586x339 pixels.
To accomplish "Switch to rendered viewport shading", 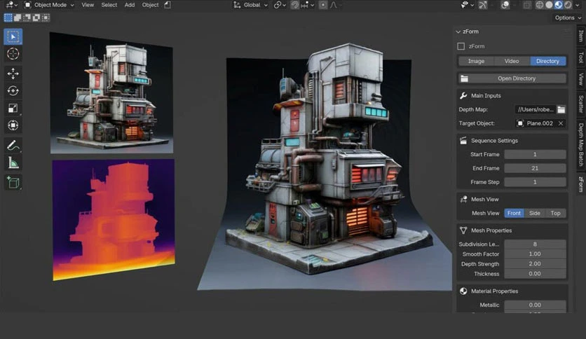I will tap(568, 5).
